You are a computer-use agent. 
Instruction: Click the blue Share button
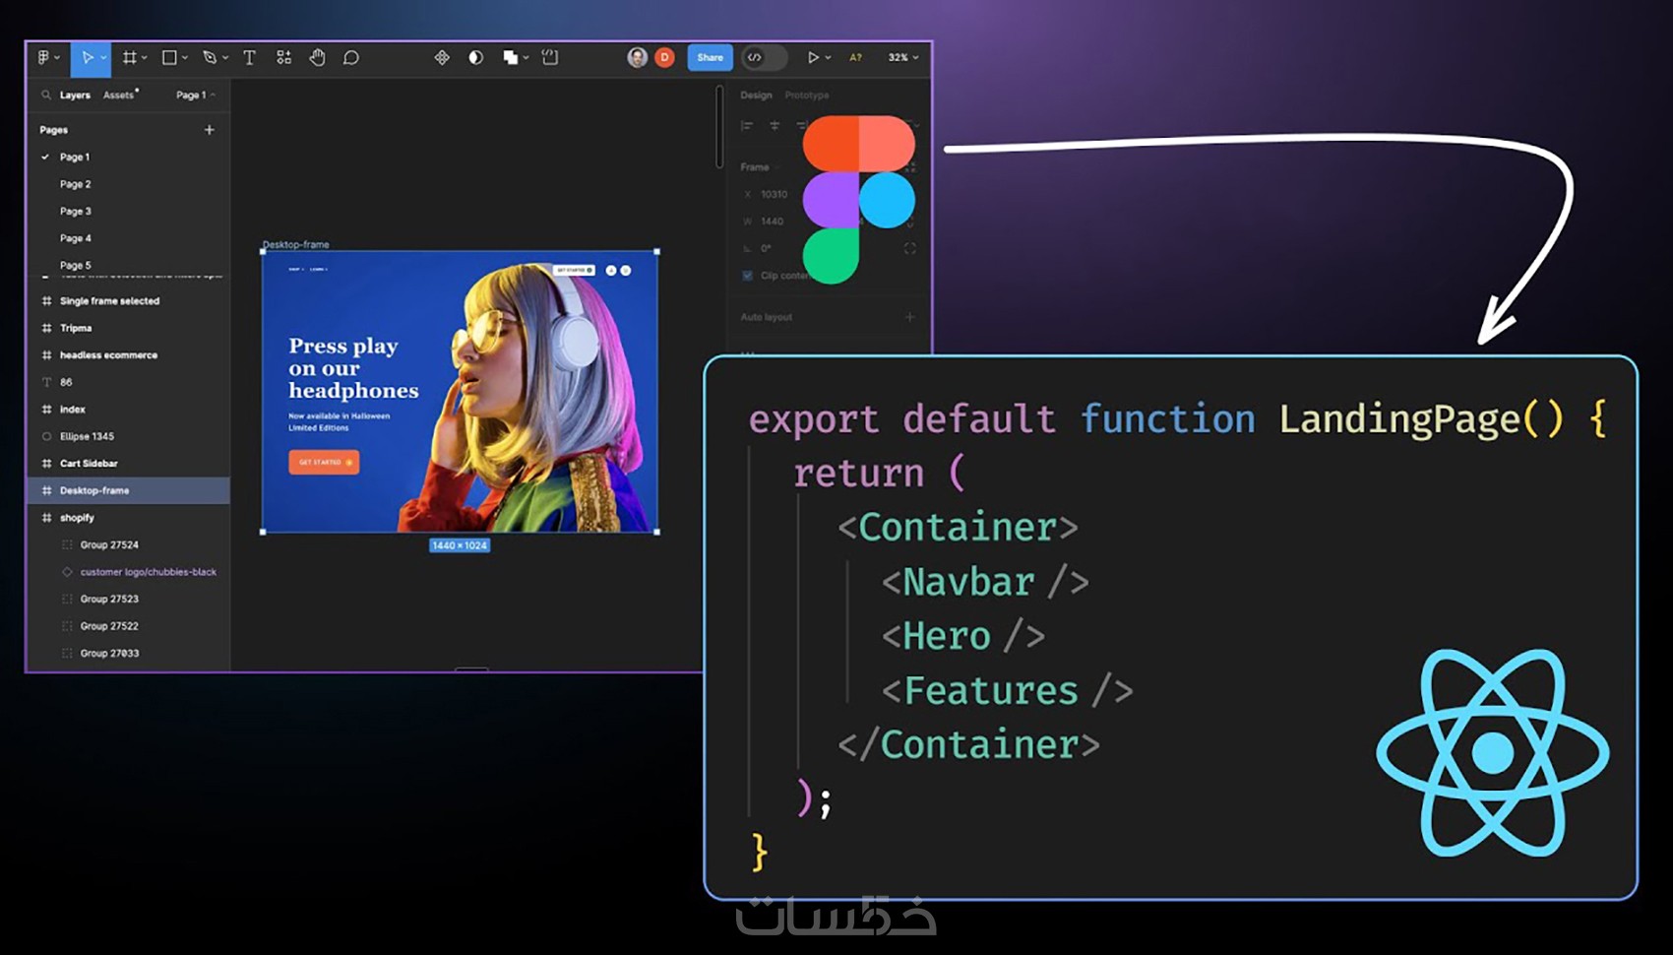[710, 58]
